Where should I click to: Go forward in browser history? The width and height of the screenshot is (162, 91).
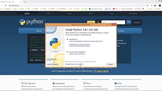click(2, 6)
